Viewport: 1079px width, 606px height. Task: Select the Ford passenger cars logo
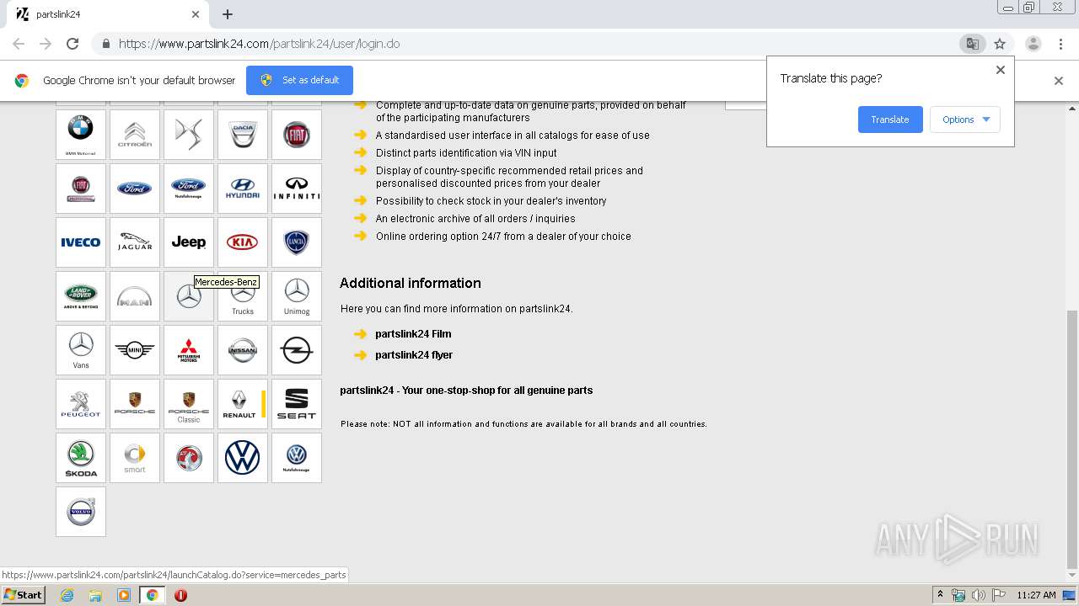(135, 189)
